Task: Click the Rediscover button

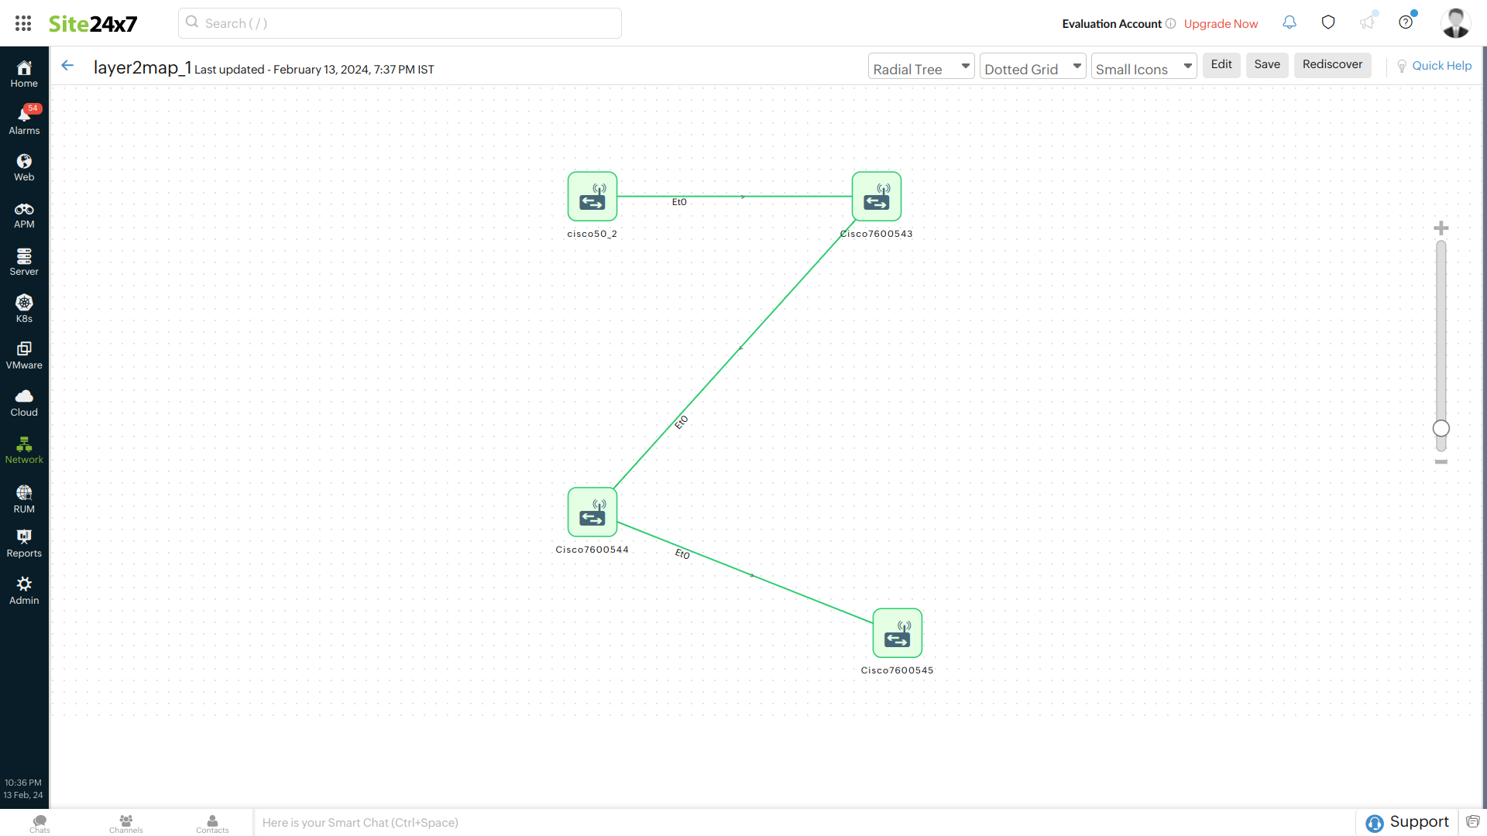Action: coord(1332,65)
